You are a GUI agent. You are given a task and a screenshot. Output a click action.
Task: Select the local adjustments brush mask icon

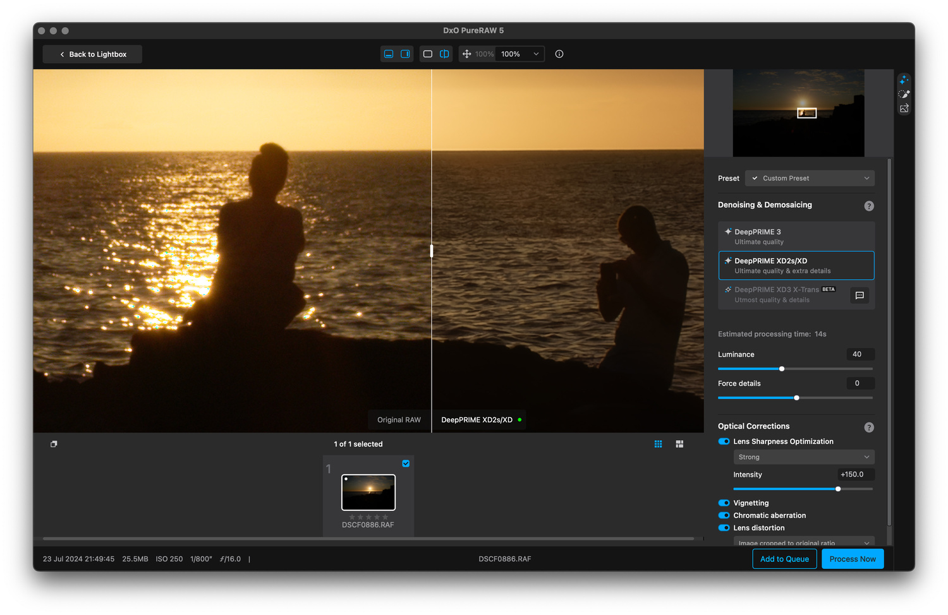click(x=904, y=94)
